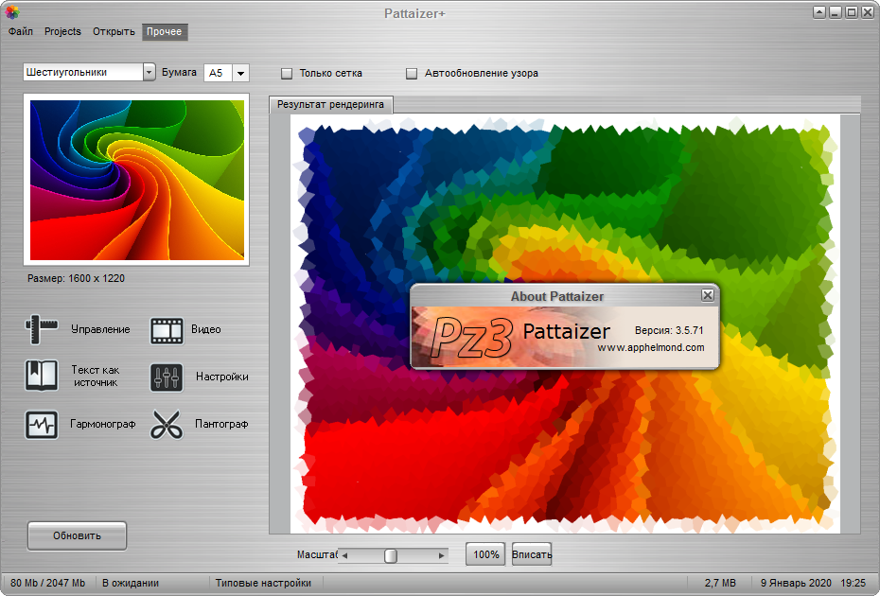The width and height of the screenshot is (880, 596).
Task: Click the Видео label
Action: pyautogui.click(x=206, y=329)
